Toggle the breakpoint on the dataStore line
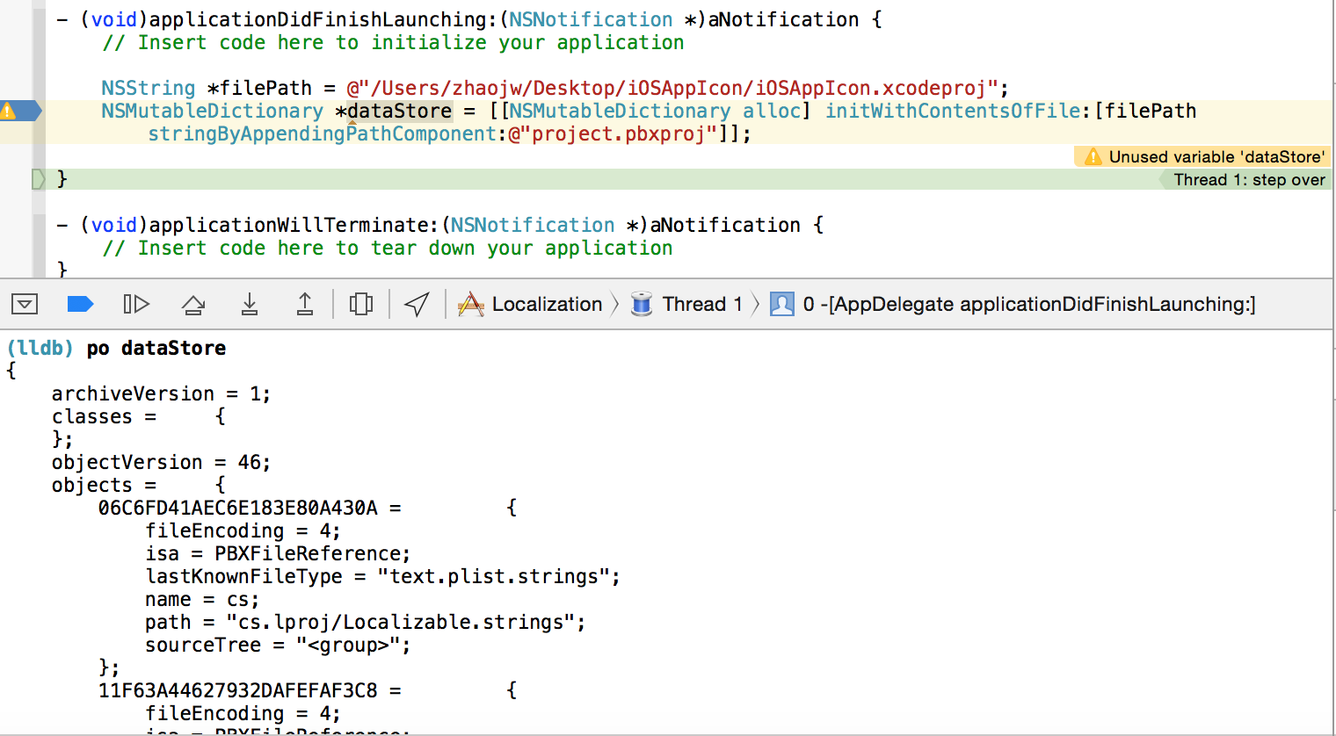Viewport: 1336px width, 736px height. point(21,111)
